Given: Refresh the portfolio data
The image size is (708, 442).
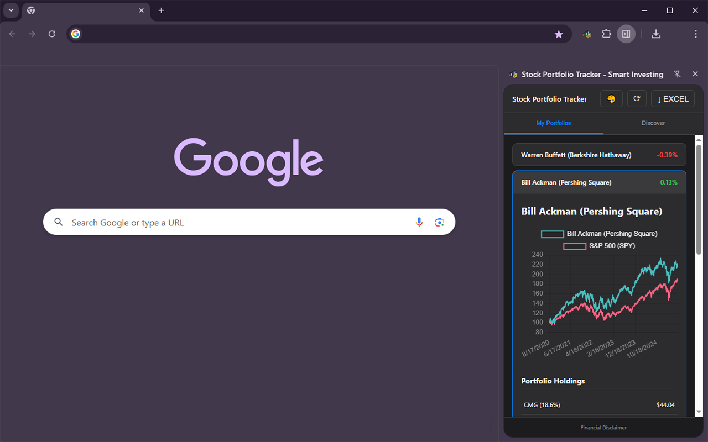Looking at the screenshot, I should [637, 99].
